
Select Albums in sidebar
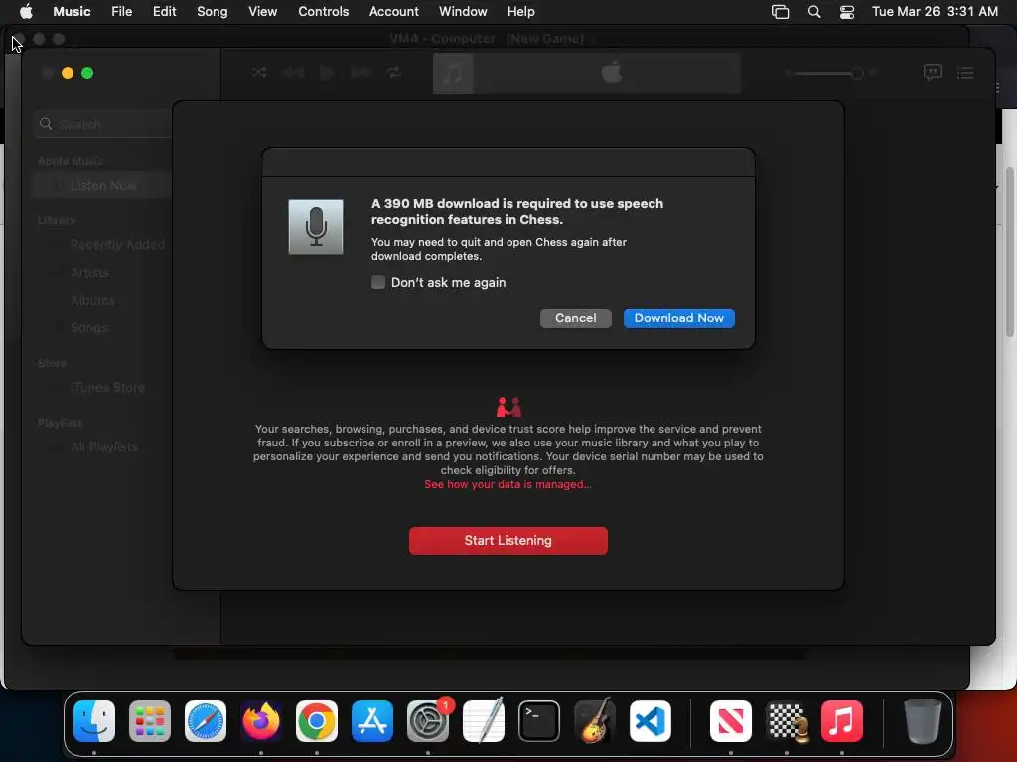[92, 301]
